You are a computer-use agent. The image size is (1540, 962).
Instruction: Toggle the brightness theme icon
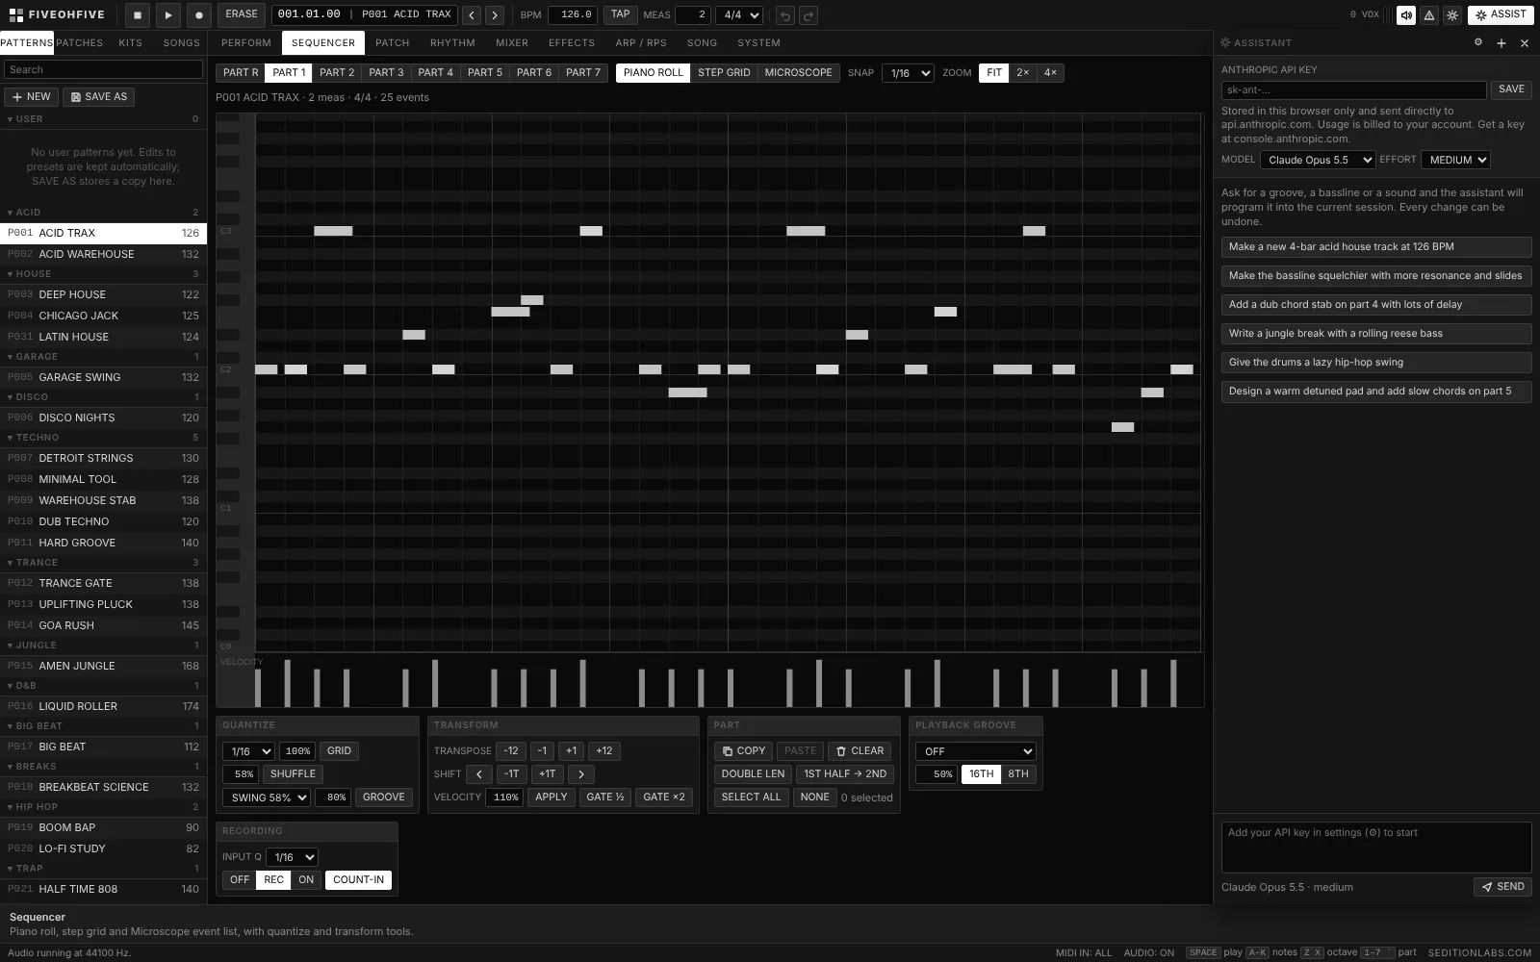(1452, 14)
